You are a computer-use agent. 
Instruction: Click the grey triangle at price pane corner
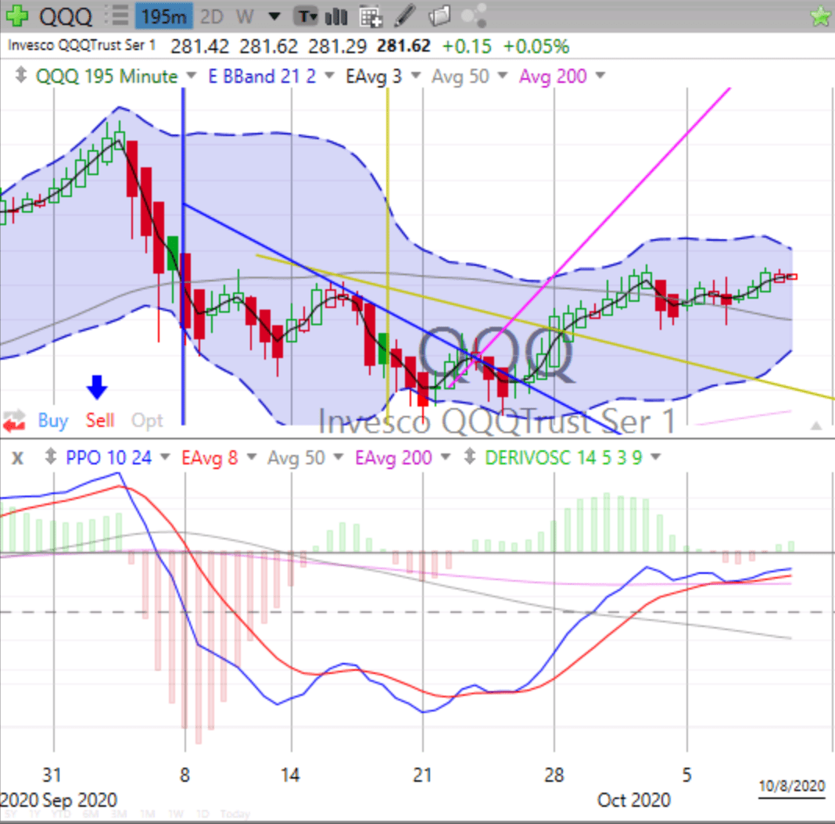[815, 425]
